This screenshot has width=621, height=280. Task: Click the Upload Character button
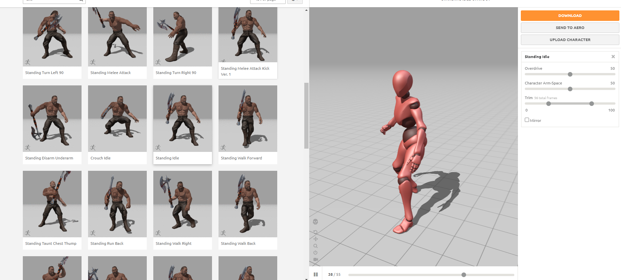(x=570, y=40)
